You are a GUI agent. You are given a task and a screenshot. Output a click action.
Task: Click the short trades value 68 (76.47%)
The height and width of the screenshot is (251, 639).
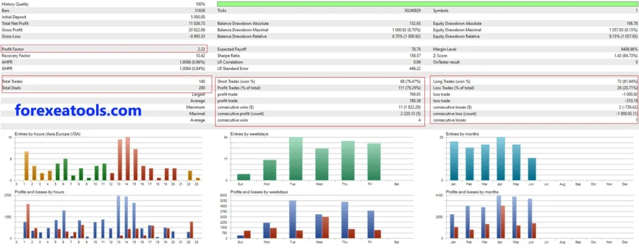coord(410,82)
